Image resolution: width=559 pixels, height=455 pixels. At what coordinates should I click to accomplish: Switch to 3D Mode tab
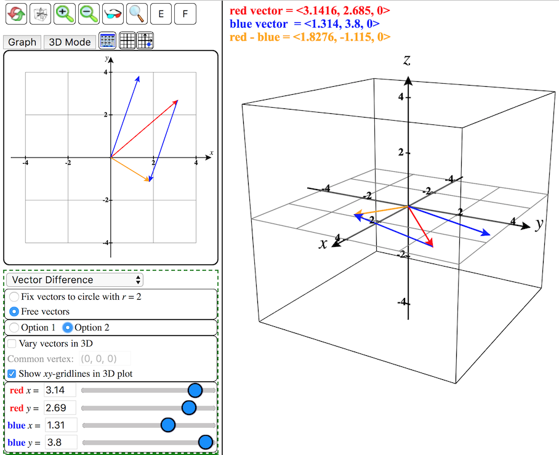70,42
